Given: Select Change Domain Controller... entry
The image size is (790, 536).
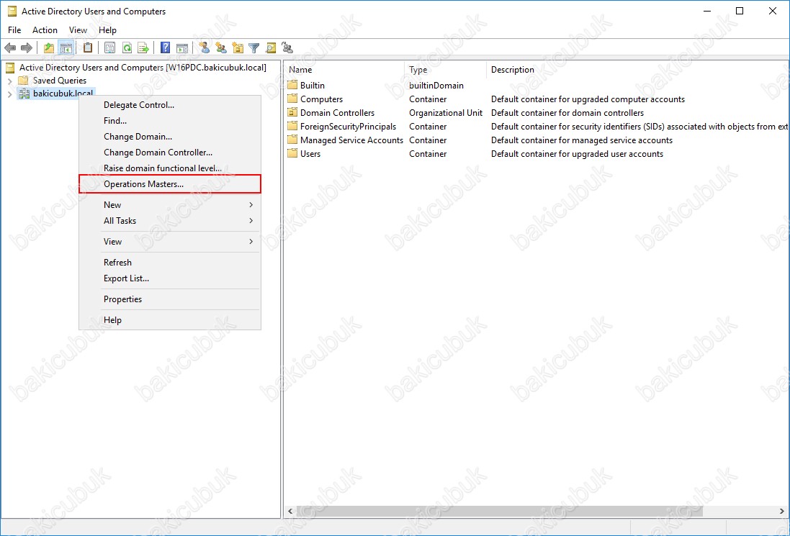Looking at the screenshot, I should (170, 152).
